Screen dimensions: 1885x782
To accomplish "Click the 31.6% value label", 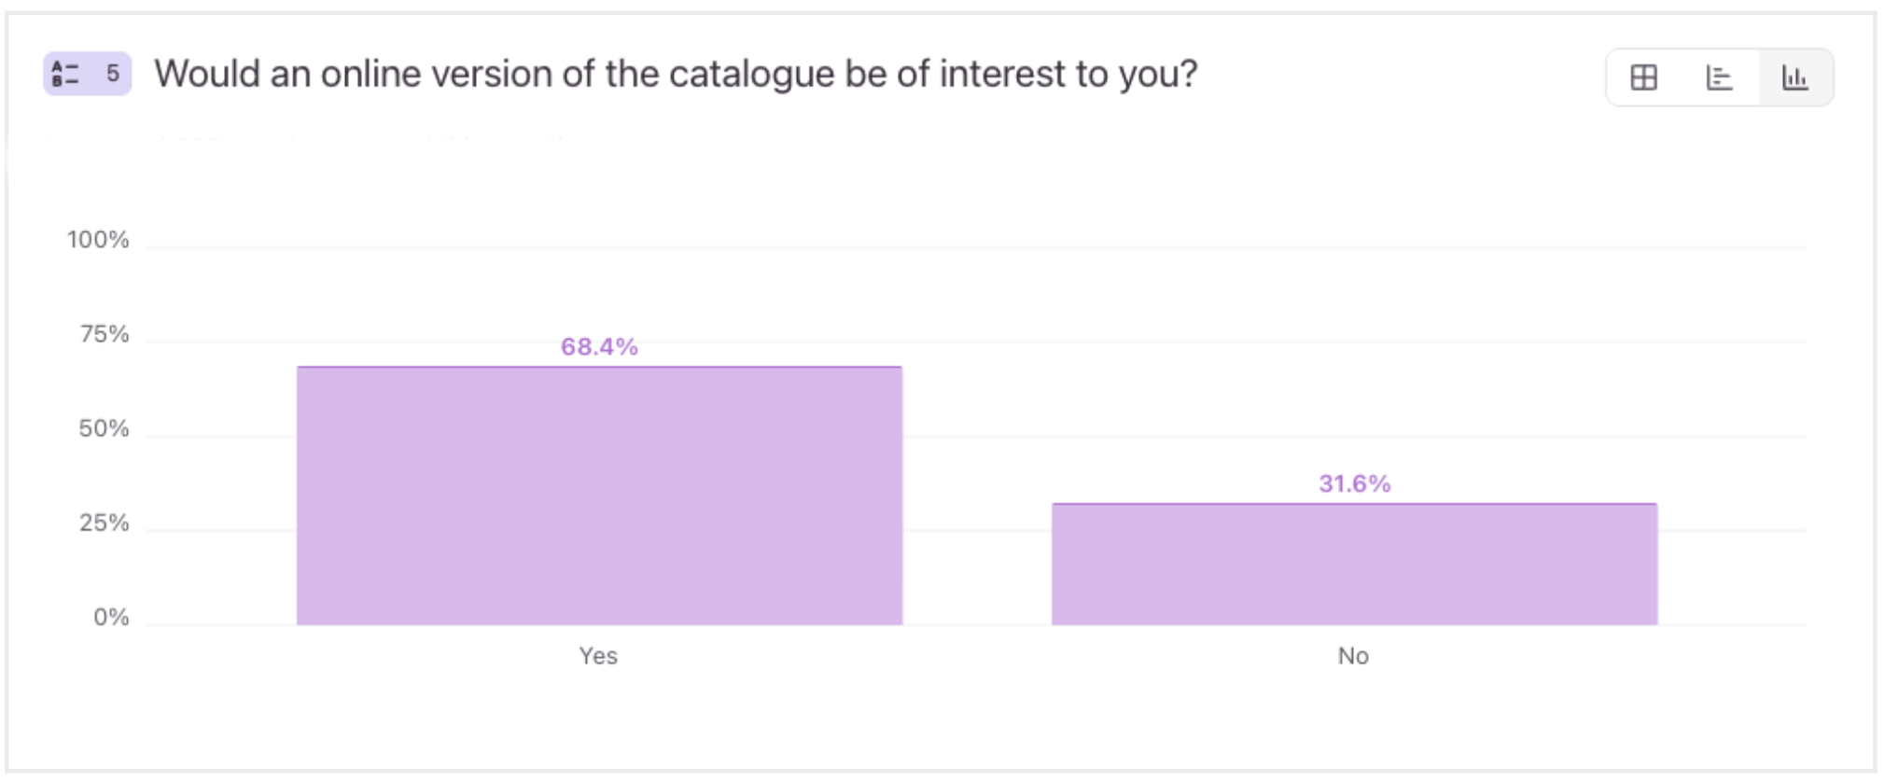I will point(1353,483).
